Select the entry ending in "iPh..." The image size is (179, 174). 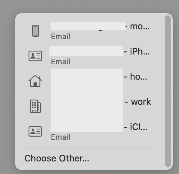pos(89,56)
